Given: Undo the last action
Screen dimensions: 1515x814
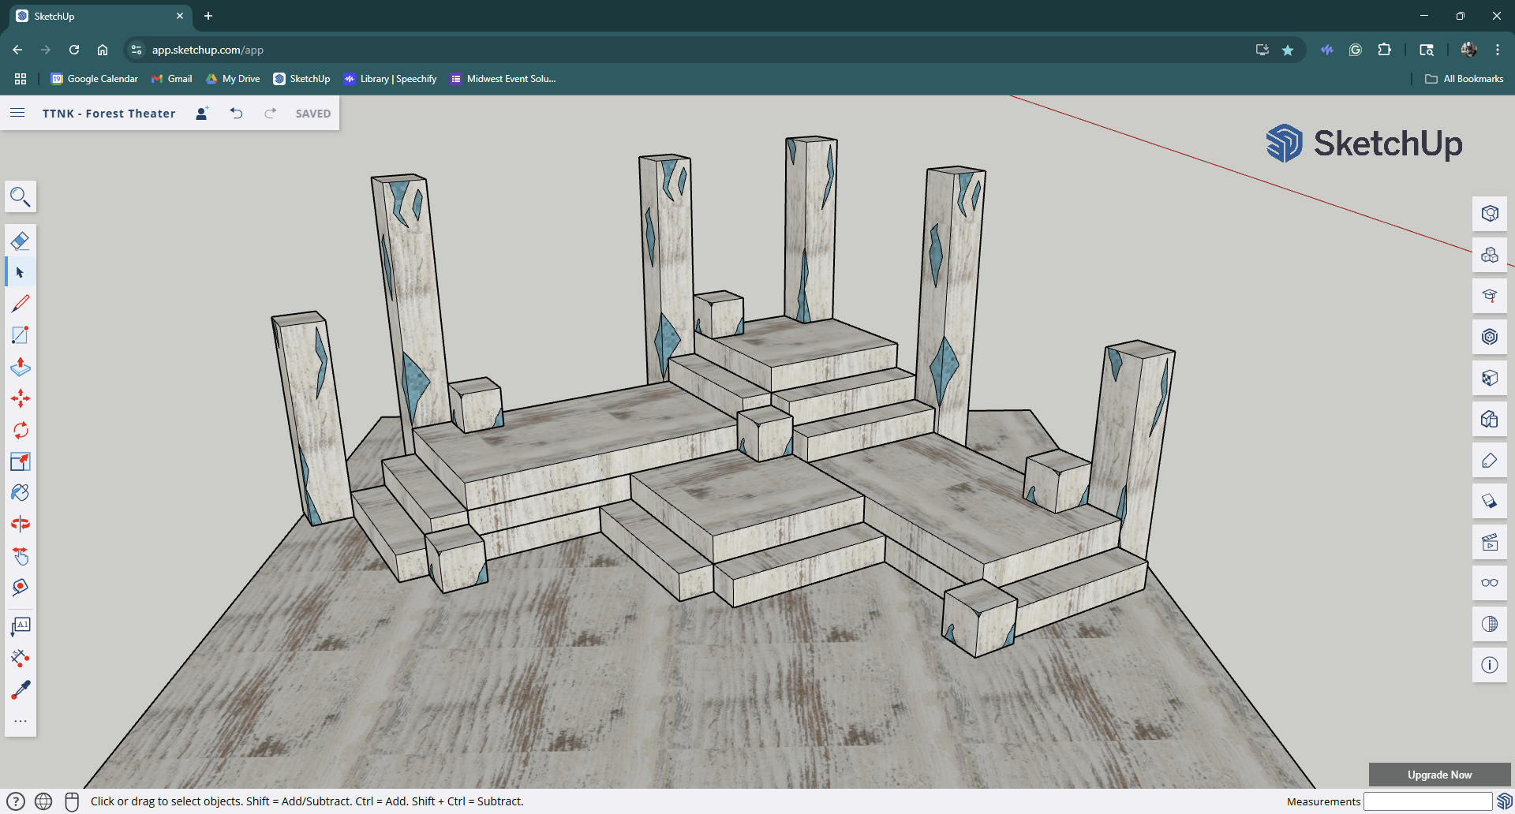Looking at the screenshot, I should (x=237, y=113).
